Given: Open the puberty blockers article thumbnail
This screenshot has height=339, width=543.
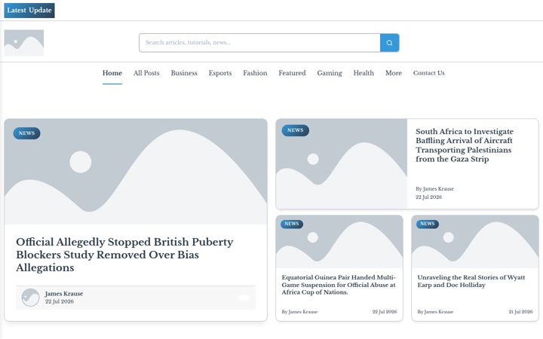Looking at the screenshot, I should click(136, 172).
